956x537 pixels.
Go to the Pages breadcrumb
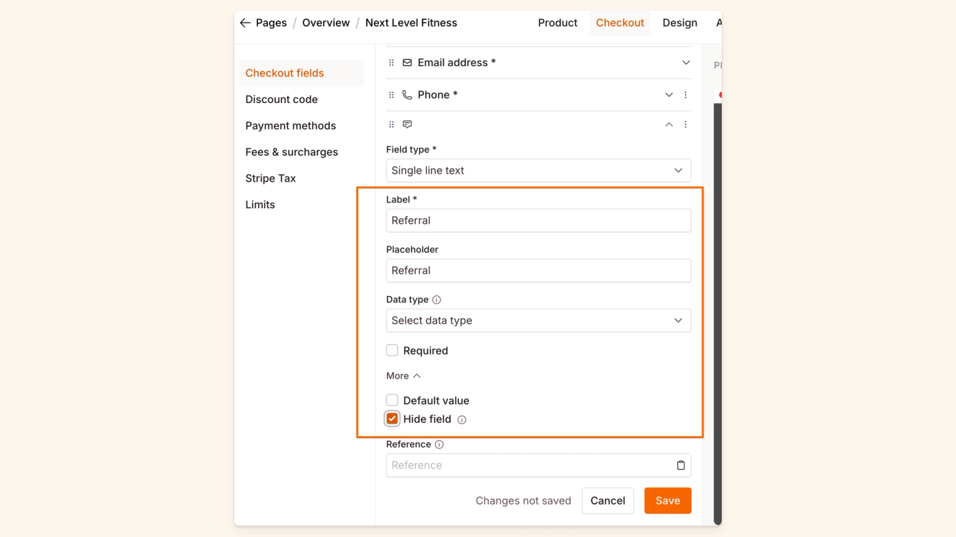tap(271, 23)
